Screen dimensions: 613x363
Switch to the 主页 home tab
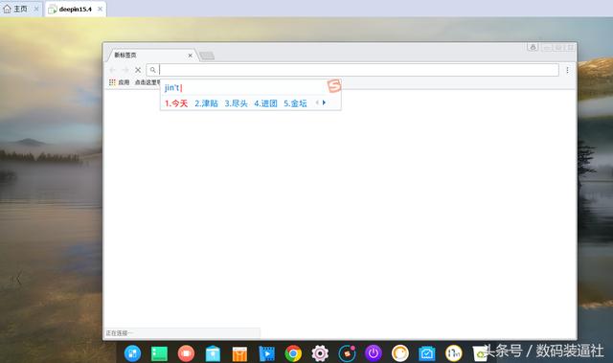(21, 9)
